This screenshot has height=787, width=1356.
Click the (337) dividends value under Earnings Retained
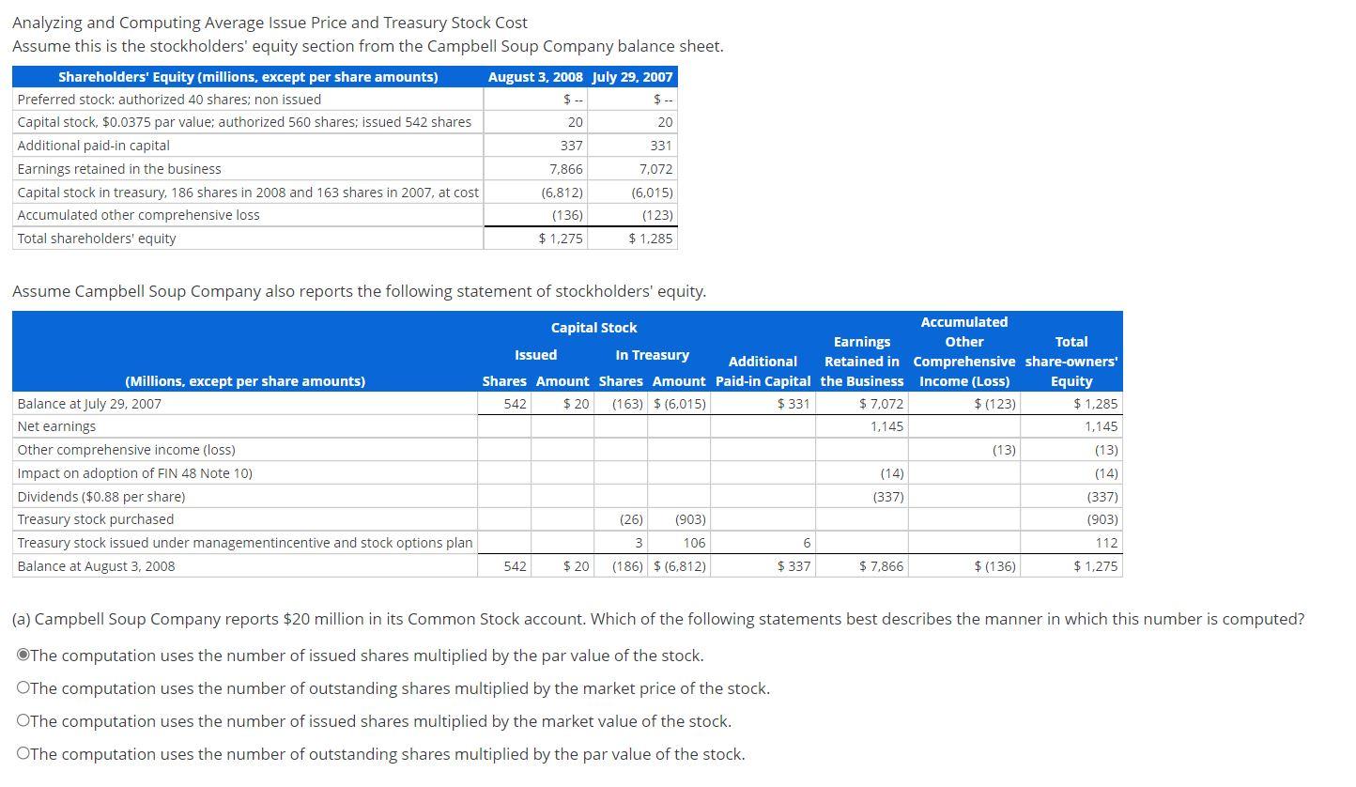(888, 497)
